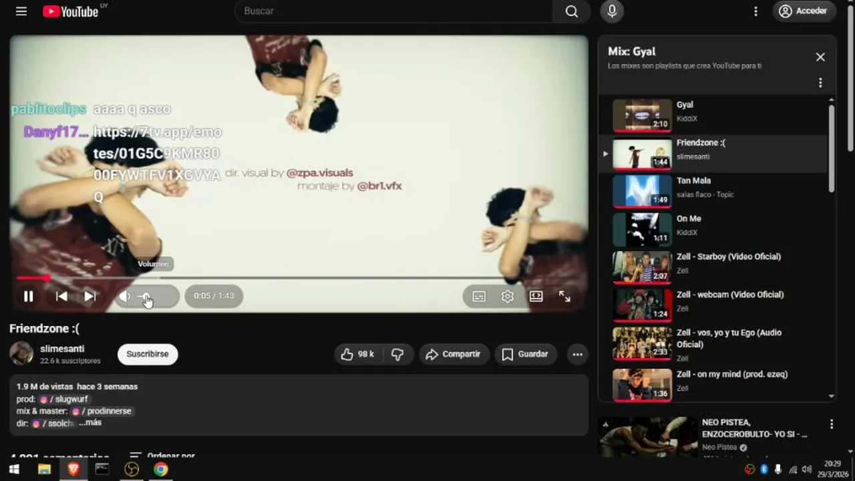
Task: Select Friendzone :( in the mix list
Action: (x=713, y=154)
